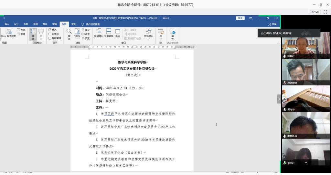Open the 属性 SharePoint properties icon
The height and width of the screenshot is (175, 331).
click(173, 33)
